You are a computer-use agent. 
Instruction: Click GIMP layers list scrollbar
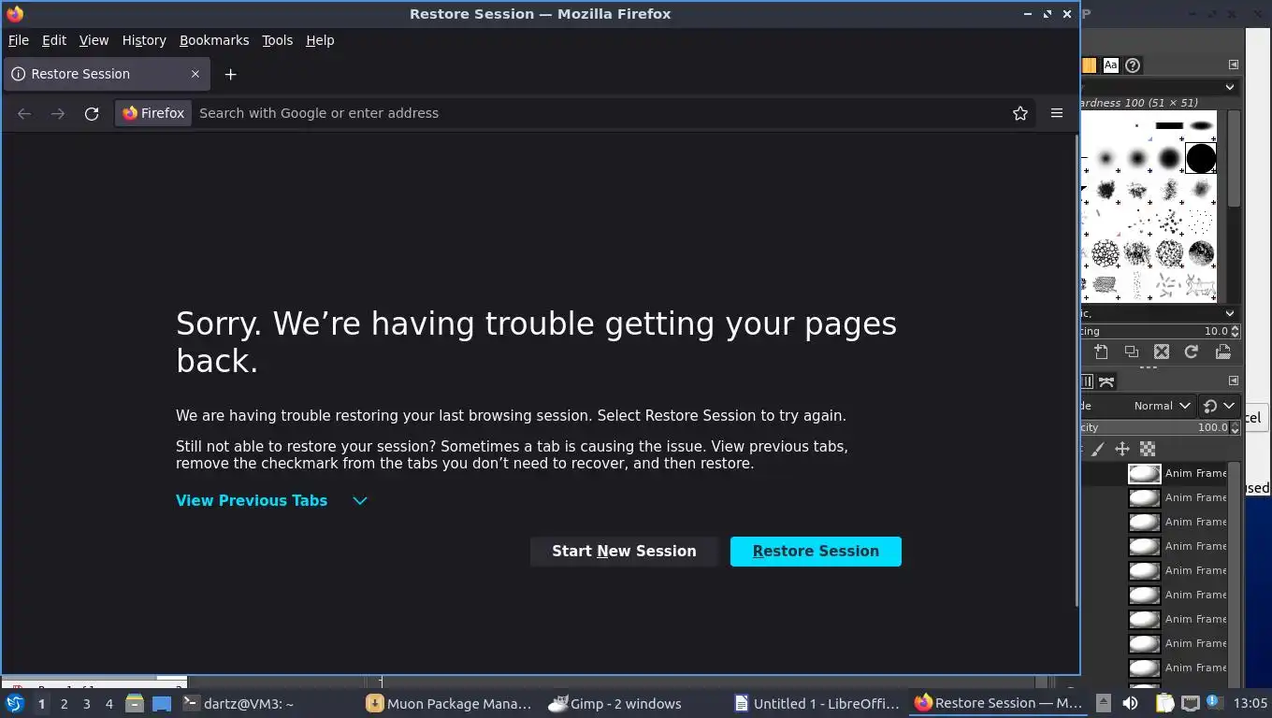pos(1234,575)
